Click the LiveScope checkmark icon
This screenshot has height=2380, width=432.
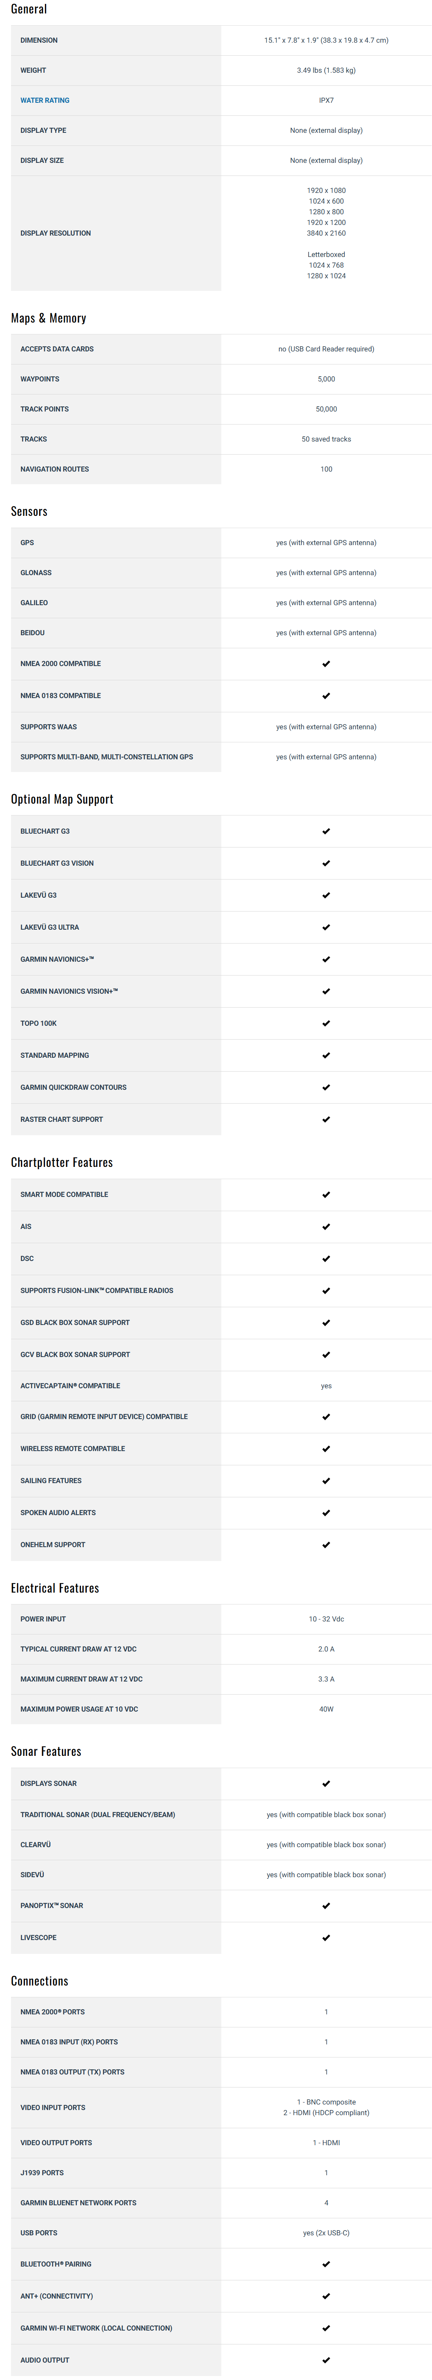[x=326, y=1937]
